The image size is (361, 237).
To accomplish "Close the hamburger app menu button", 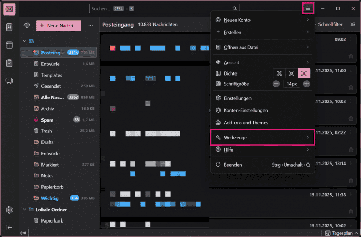I will pos(308,8).
